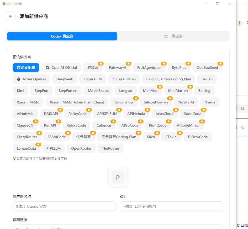Image resolution: width=248 pixels, height=229 pixels.
Task: Select the StepFun preset
Action: point(41,91)
